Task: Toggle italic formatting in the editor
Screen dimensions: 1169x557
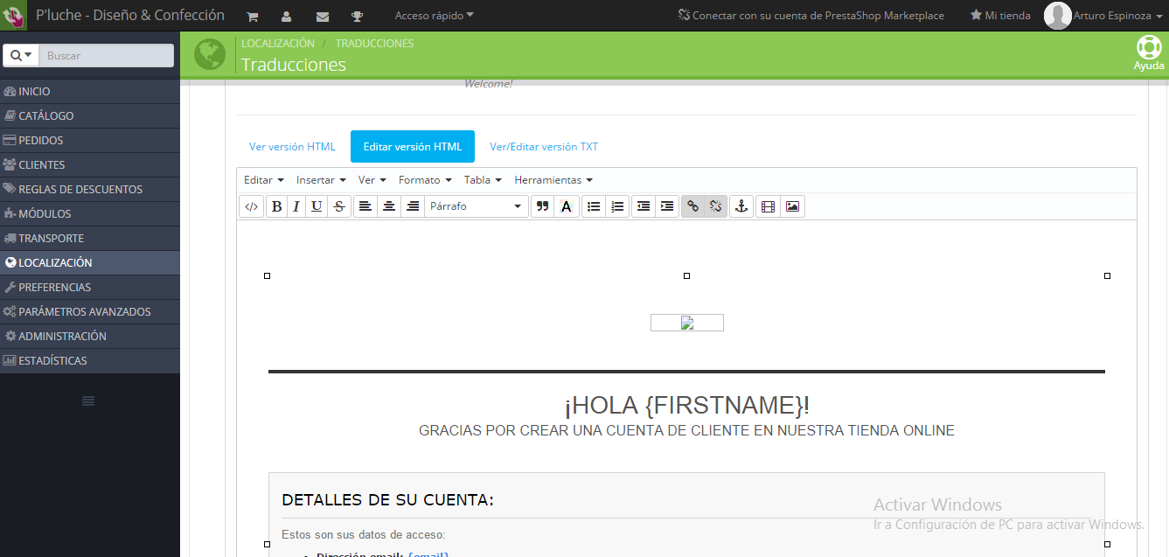Action: point(296,206)
